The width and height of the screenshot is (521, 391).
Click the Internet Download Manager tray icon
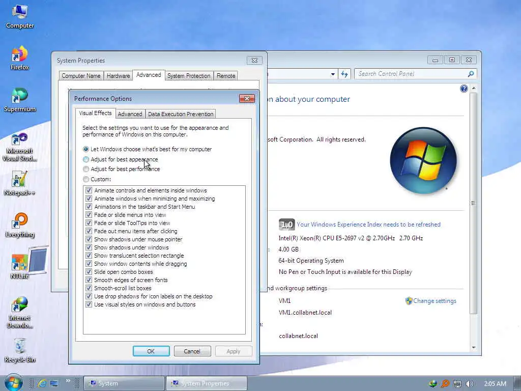point(432,384)
